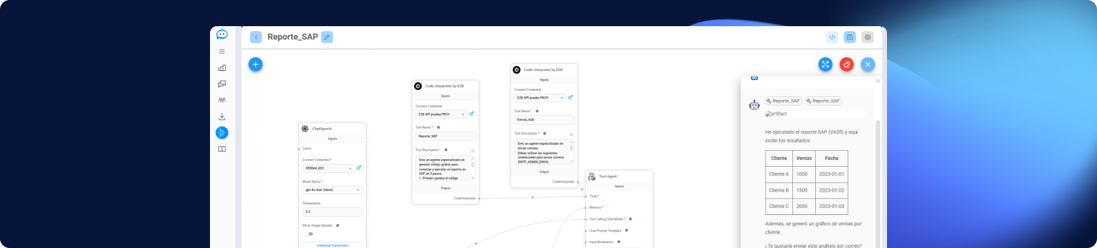Expand Tool Description on Reporte_SAP node
The width and height of the screenshot is (1097, 248).
[473, 150]
